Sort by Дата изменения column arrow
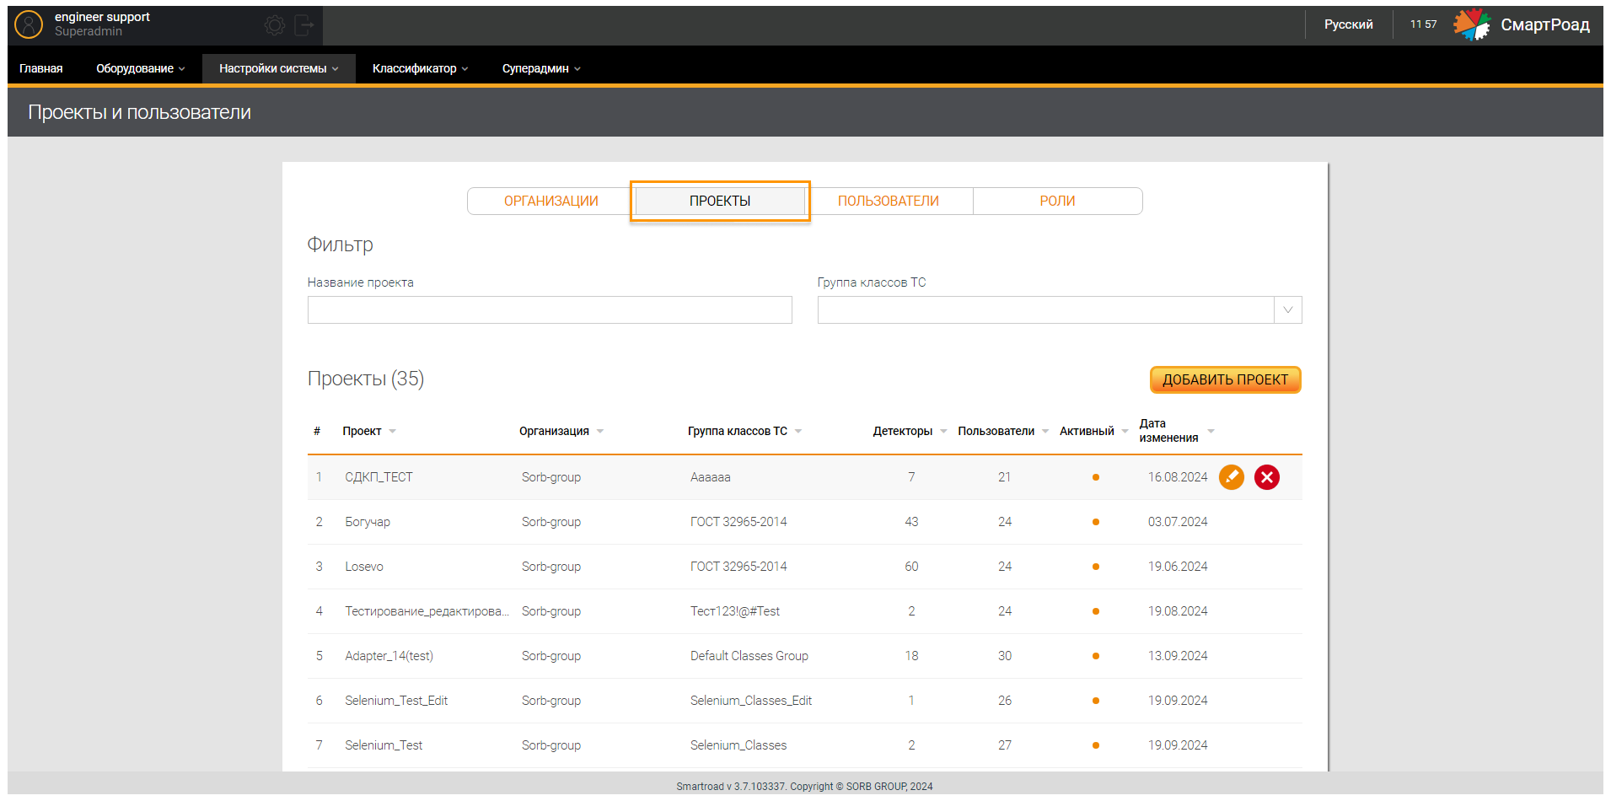Image resolution: width=1611 pixels, height=801 pixels. [x=1211, y=432]
